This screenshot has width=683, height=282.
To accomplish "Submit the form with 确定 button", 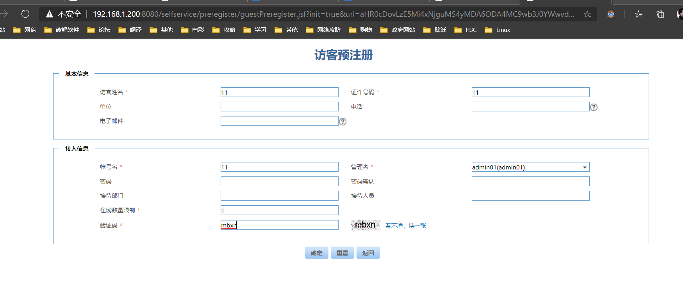I will point(317,253).
